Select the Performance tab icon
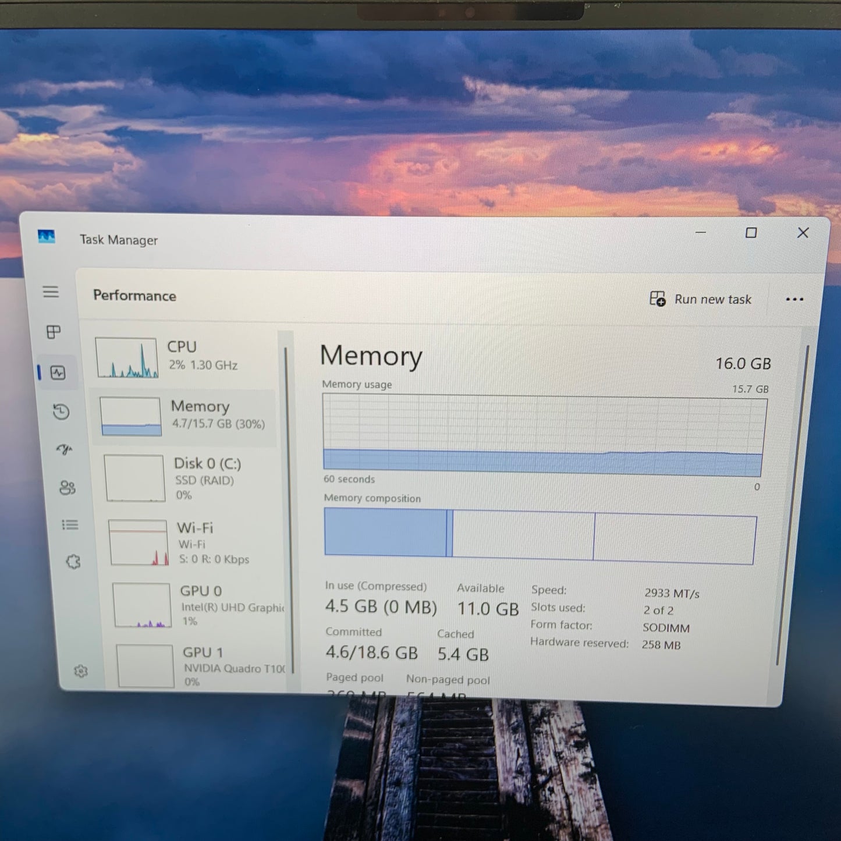The height and width of the screenshot is (841, 841). 58,373
